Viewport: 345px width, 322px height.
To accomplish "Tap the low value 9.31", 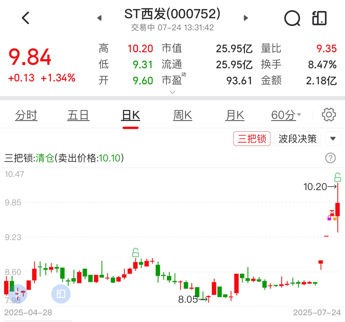I will [143, 64].
